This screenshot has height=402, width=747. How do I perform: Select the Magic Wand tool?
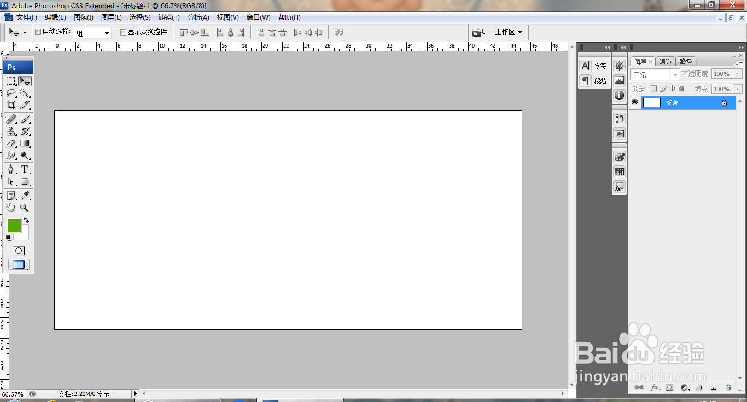(25, 93)
